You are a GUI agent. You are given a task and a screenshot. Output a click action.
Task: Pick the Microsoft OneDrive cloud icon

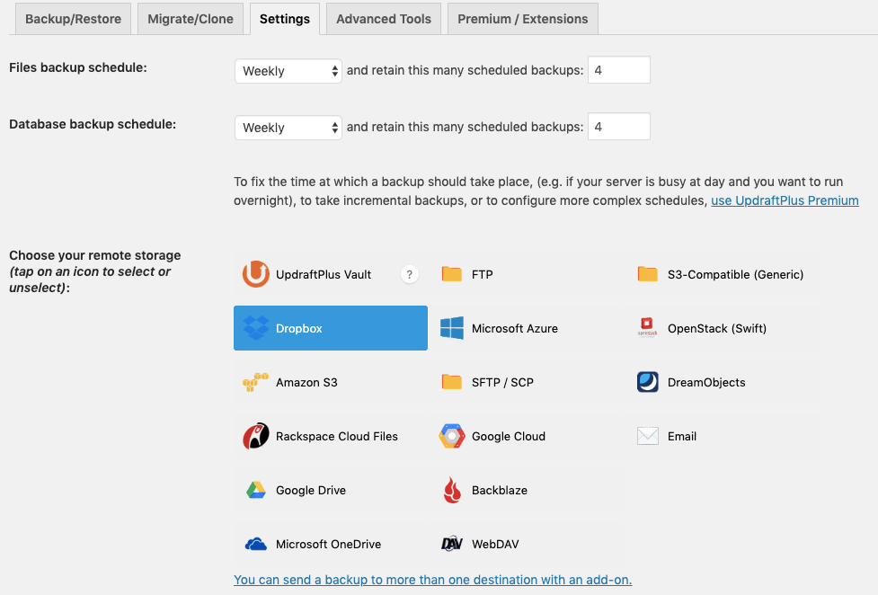point(256,544)
